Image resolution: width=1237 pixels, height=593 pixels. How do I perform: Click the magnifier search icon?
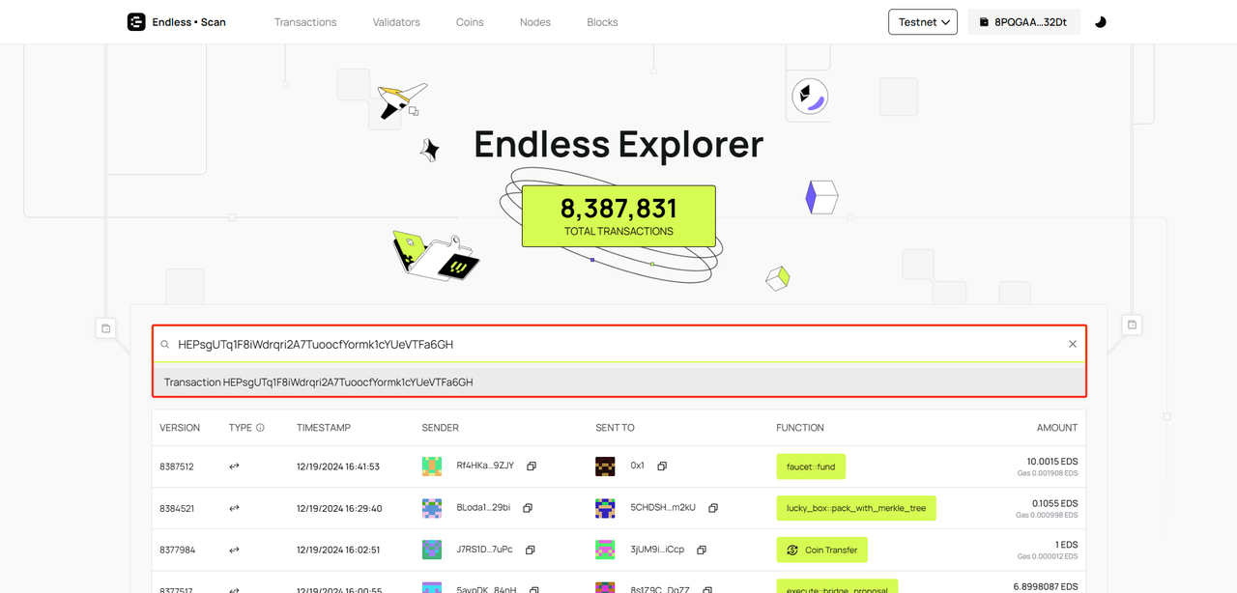tap(165, 345)
